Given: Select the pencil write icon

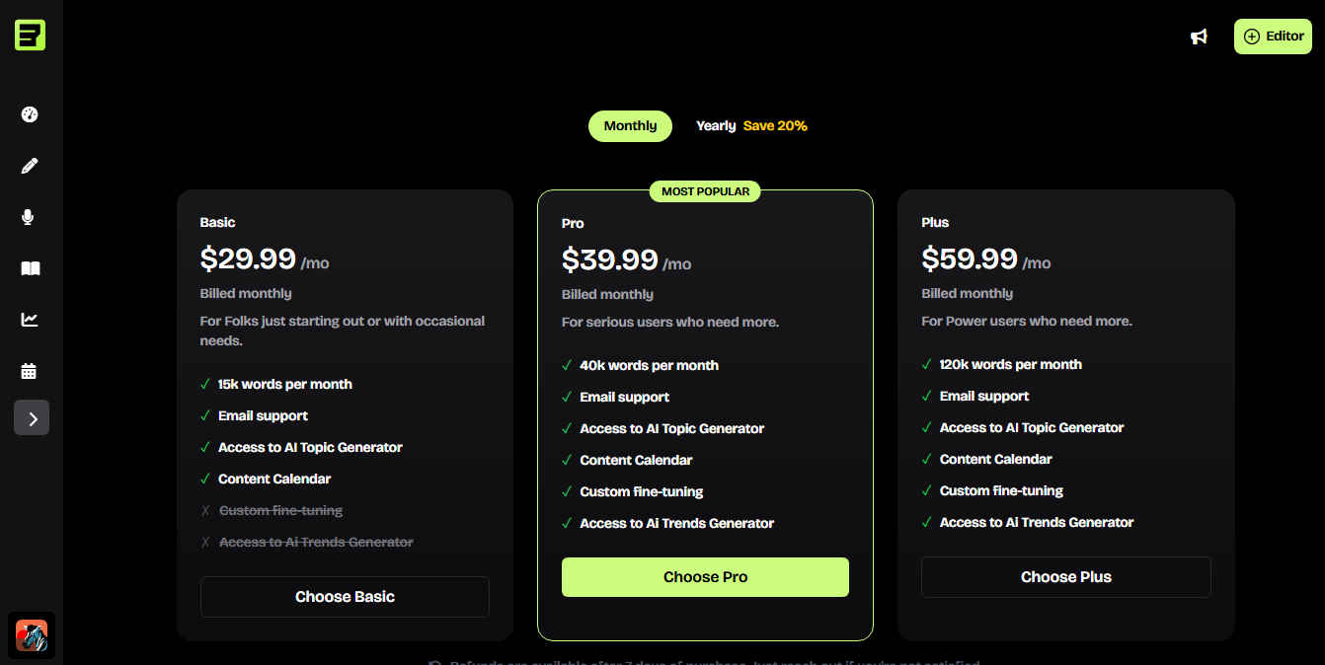Looking at the screenshot, I should point(30,166).
